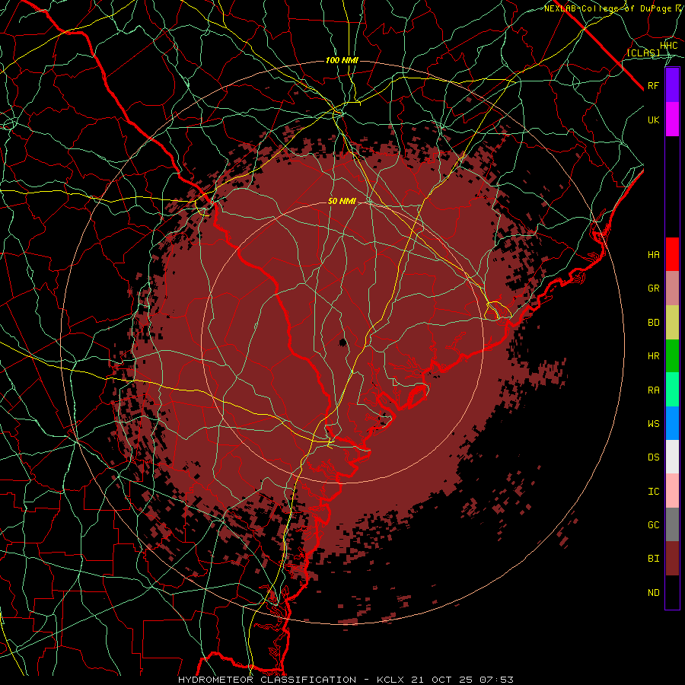Click the 07:53 timestamp

click(x=496, y=680)
